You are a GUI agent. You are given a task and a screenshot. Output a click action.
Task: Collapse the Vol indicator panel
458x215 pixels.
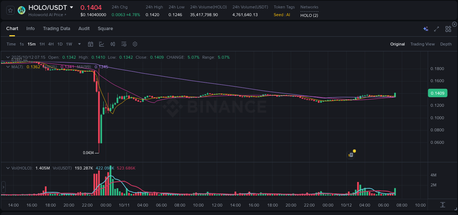(7, 167)
